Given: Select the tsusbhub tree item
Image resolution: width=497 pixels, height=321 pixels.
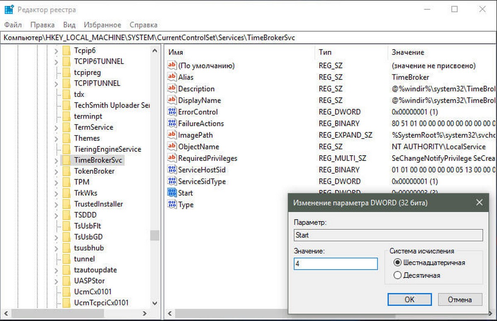Looking at the screenshot, I should pos(89,248).
